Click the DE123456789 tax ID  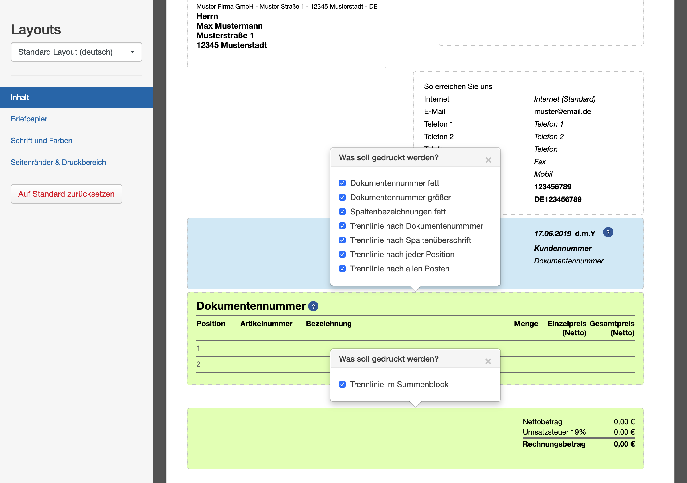558,200
